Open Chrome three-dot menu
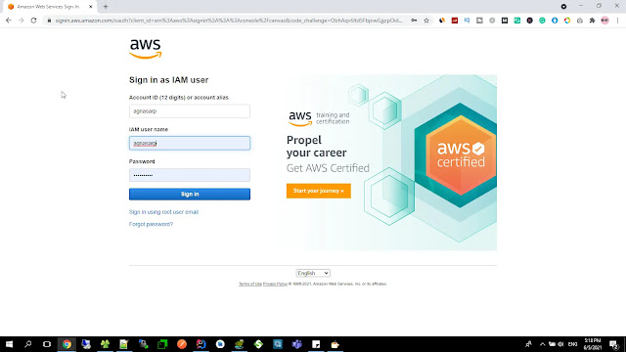 [617, 21]
